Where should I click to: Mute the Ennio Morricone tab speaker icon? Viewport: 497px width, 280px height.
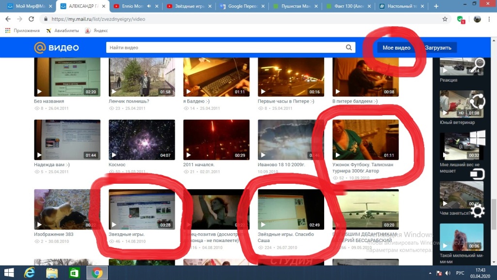[149, 6]
